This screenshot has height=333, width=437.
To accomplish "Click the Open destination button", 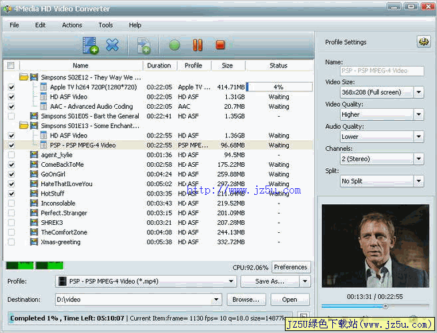I will click(290, 300).
